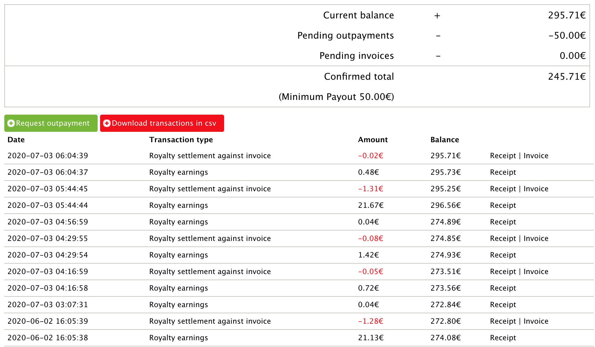Viewport: 595px width, 347px height.
Task: Click the date 2020-07-03 05:44:44
Action: 48,205
